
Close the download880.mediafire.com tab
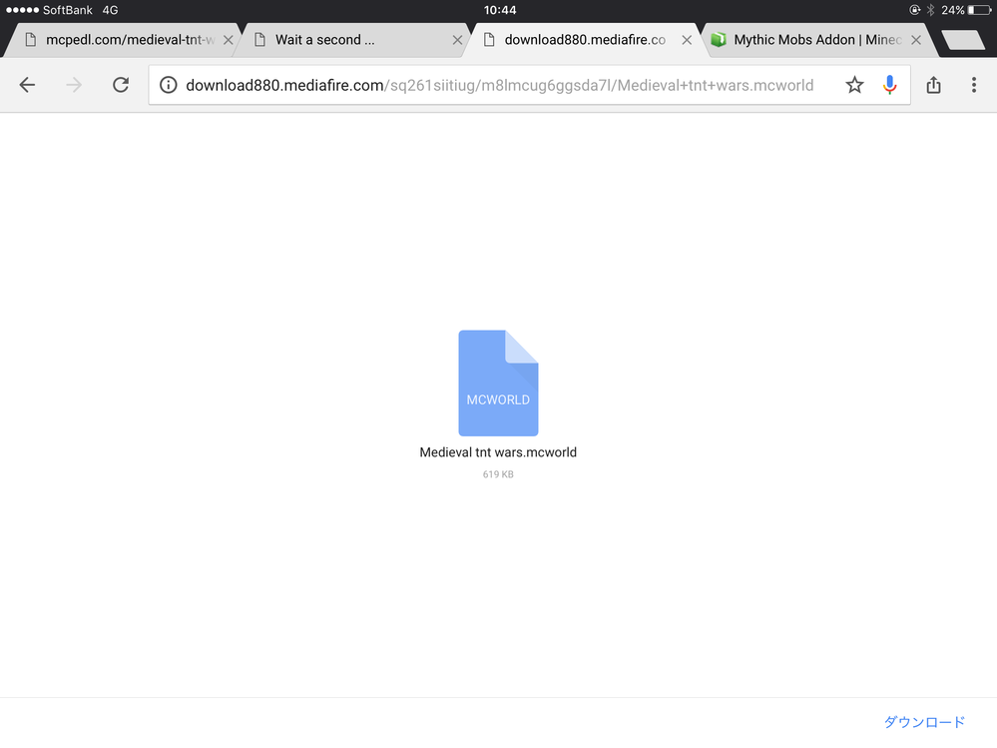[686, 40]
